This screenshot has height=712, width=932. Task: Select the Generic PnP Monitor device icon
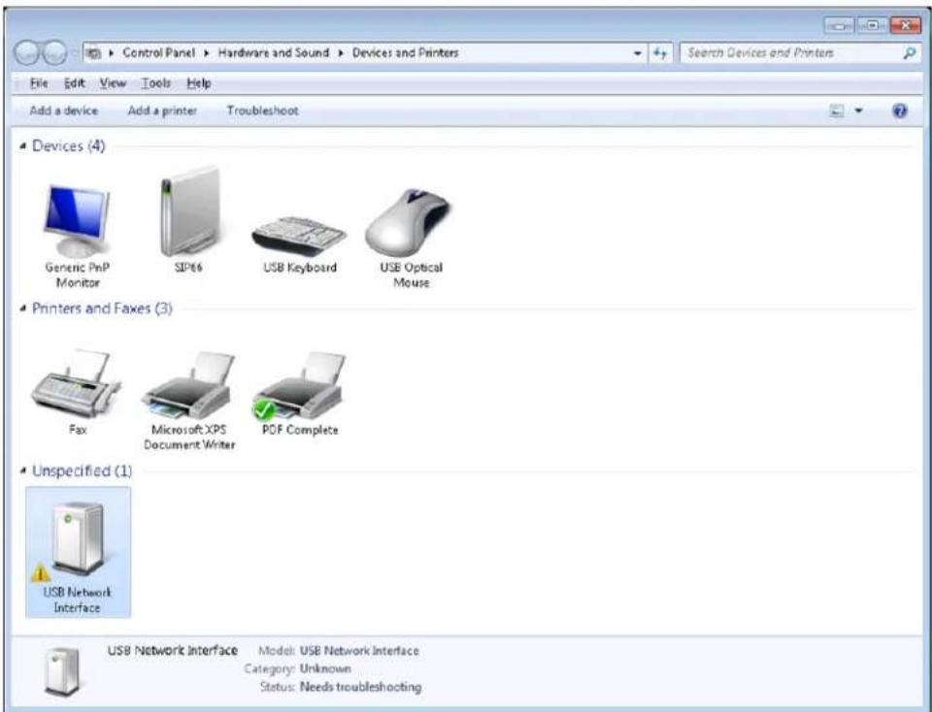click(78, 221)
